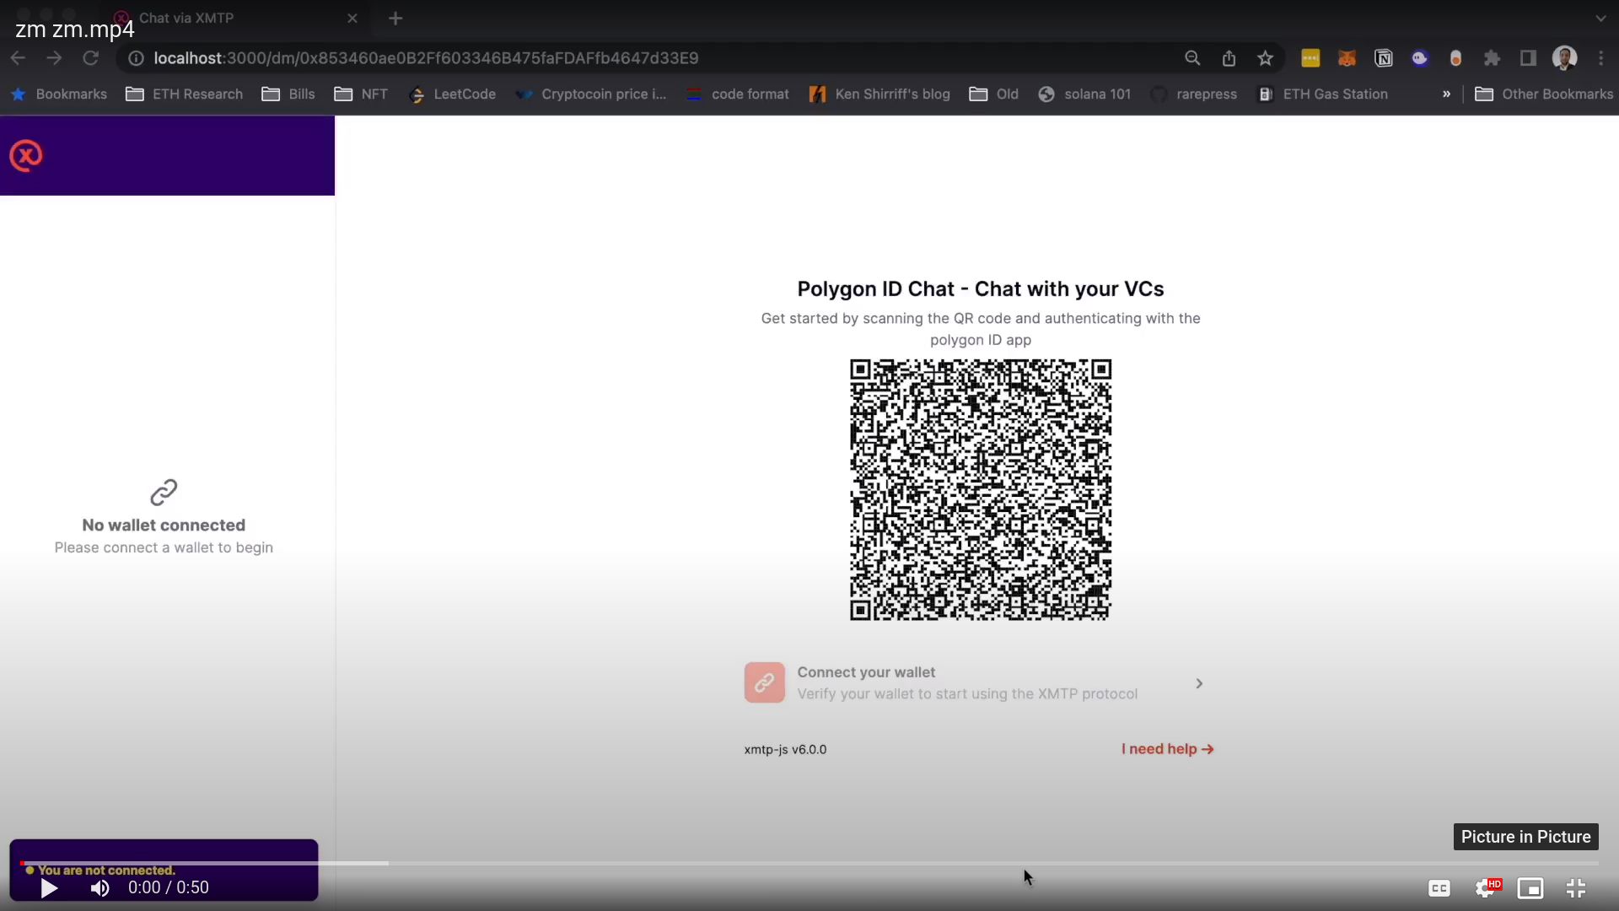Toggle play button on zm.mp4 video
This screenshot has width=1619, height=911.
(48, 887)
